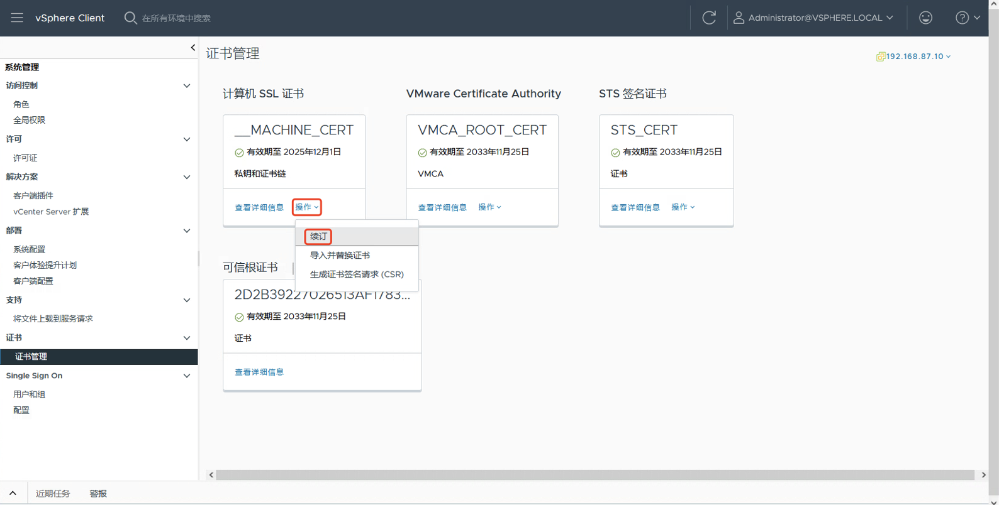
Task: View details of VMCA_ROOT_CERT via 查看详细信息
Action: pos(442,207)
